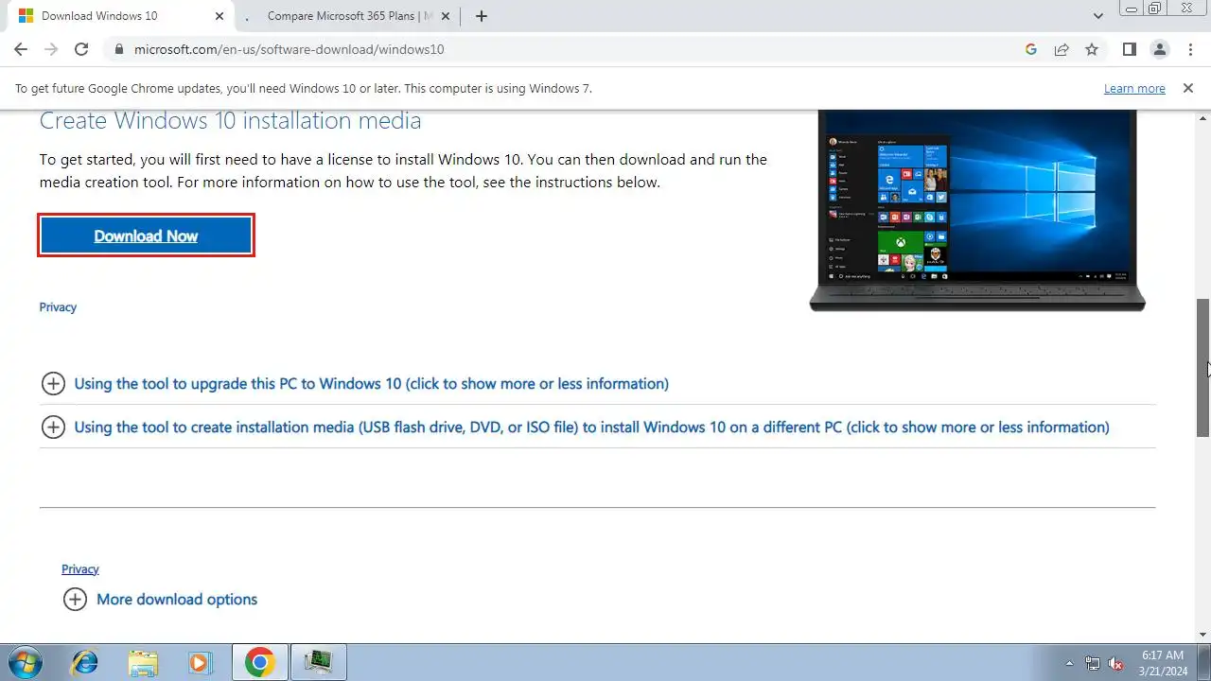Viewport: 1211px width, 681px height.
Task: Share this page icon
Action: coord(1062,49)
